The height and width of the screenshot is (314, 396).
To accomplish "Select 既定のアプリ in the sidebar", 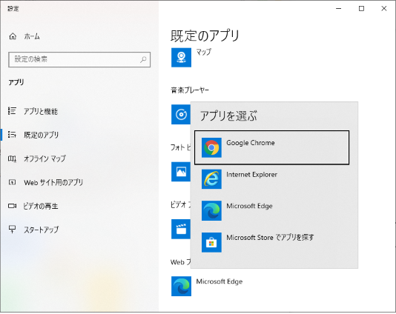I will click(x=33, y=135).
